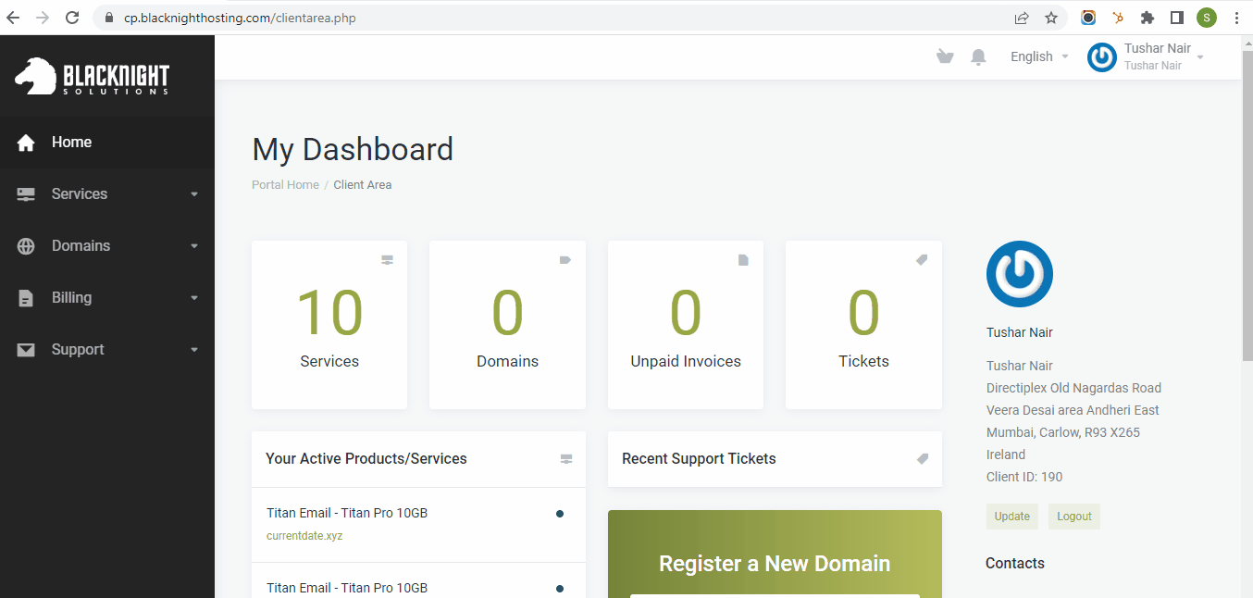Click status dot on first Titan Email row
The height and width of the screenshot is (598, 1253).
point(560,514)
